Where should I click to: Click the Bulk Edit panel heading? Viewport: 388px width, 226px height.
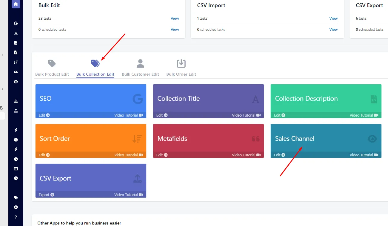pyautogui.click(x=49, y=5)
